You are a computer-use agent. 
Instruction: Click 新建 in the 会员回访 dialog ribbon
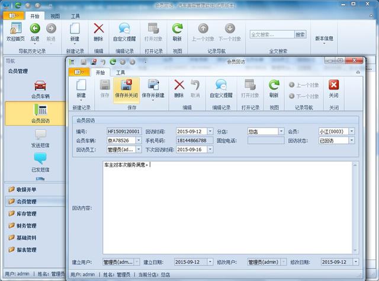[81, 89]
